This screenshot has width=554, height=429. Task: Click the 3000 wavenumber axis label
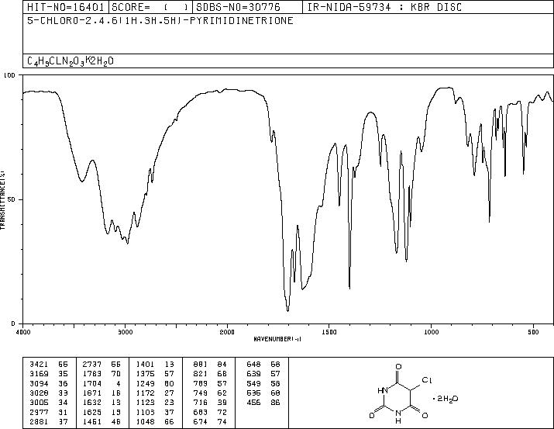coord(125,332)
